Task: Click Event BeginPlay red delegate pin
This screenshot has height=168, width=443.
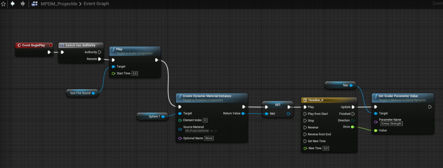Action: click(x=51, y=45)
